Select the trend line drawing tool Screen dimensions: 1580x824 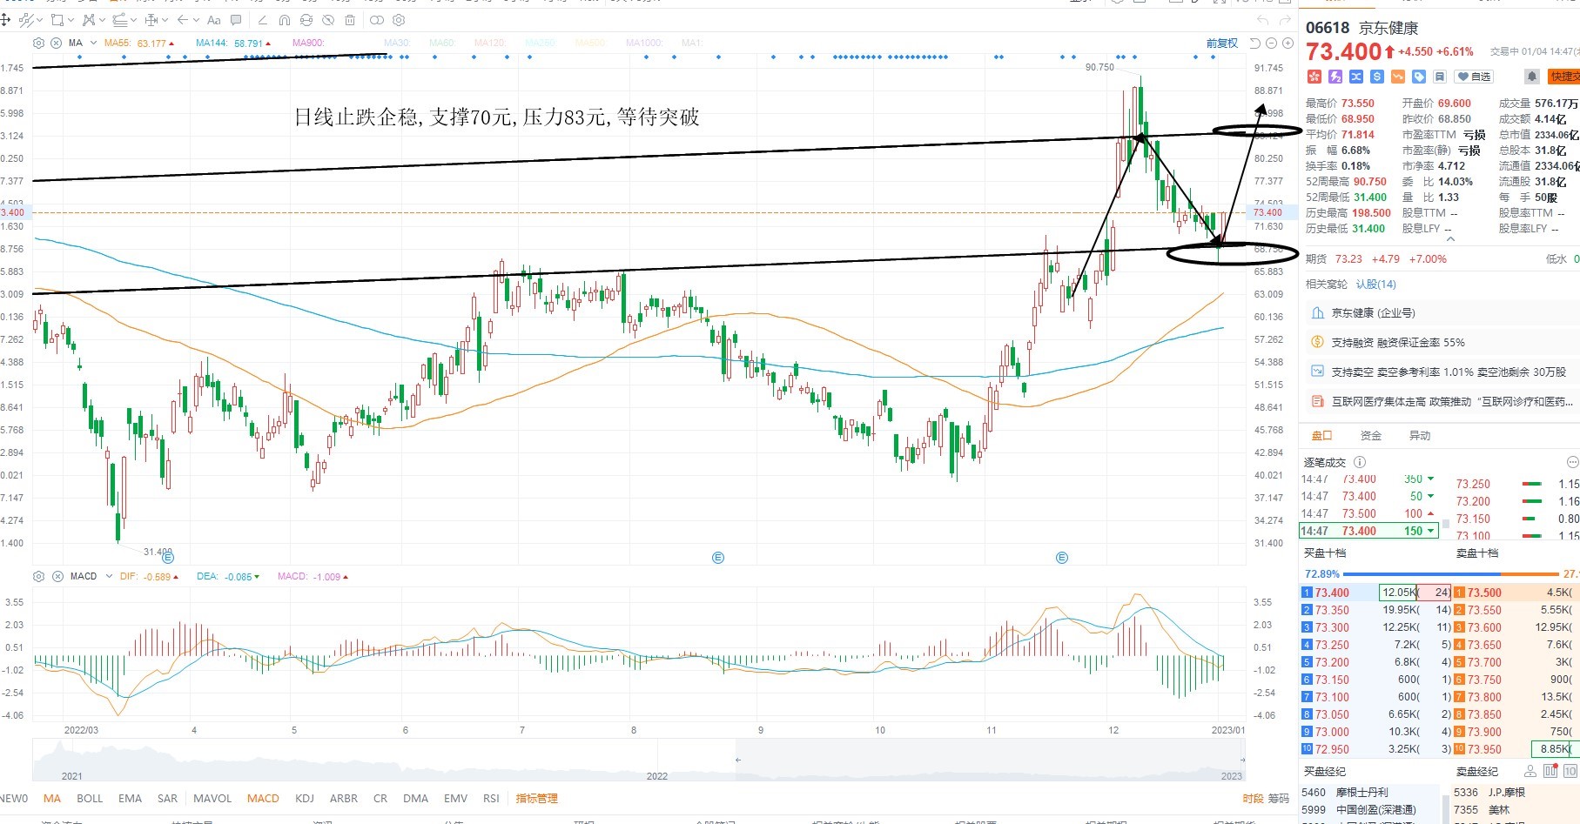click(x=26, y=20)
